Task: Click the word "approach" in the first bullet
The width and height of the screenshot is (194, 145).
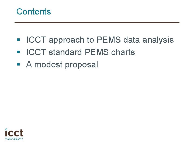Action: (67, 40)
